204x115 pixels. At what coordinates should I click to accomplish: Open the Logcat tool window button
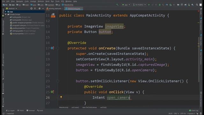point(10,111)
